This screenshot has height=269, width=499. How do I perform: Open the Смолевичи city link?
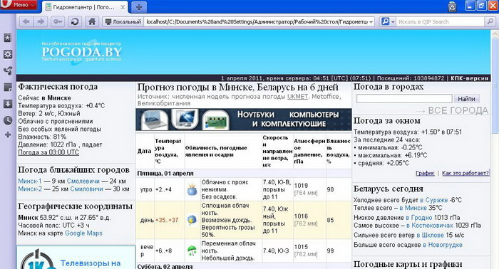[x=83, y=181]
